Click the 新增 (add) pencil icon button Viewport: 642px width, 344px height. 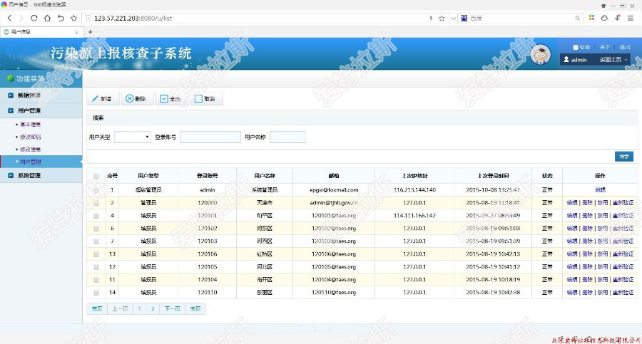95,99
